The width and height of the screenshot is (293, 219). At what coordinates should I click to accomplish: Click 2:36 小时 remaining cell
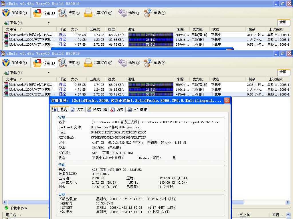pyautogui.click(x=256, y=84)
